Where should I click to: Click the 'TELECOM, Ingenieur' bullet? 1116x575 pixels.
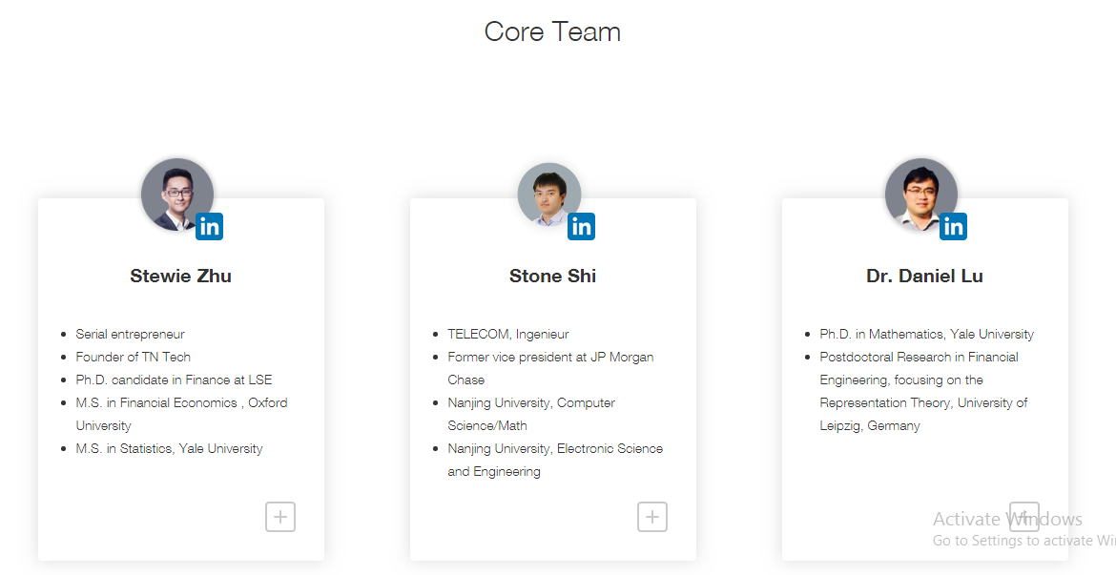(507, 334)
